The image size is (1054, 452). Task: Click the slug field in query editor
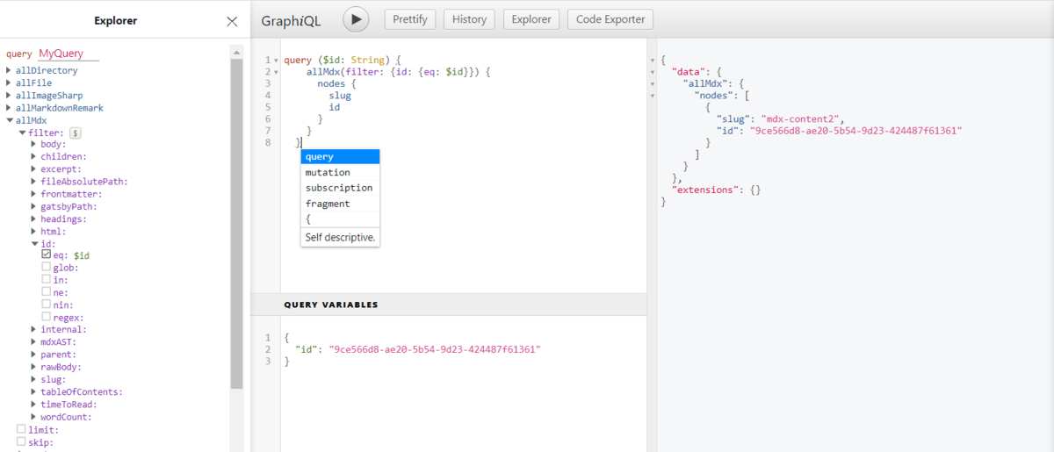pos(340,96)
